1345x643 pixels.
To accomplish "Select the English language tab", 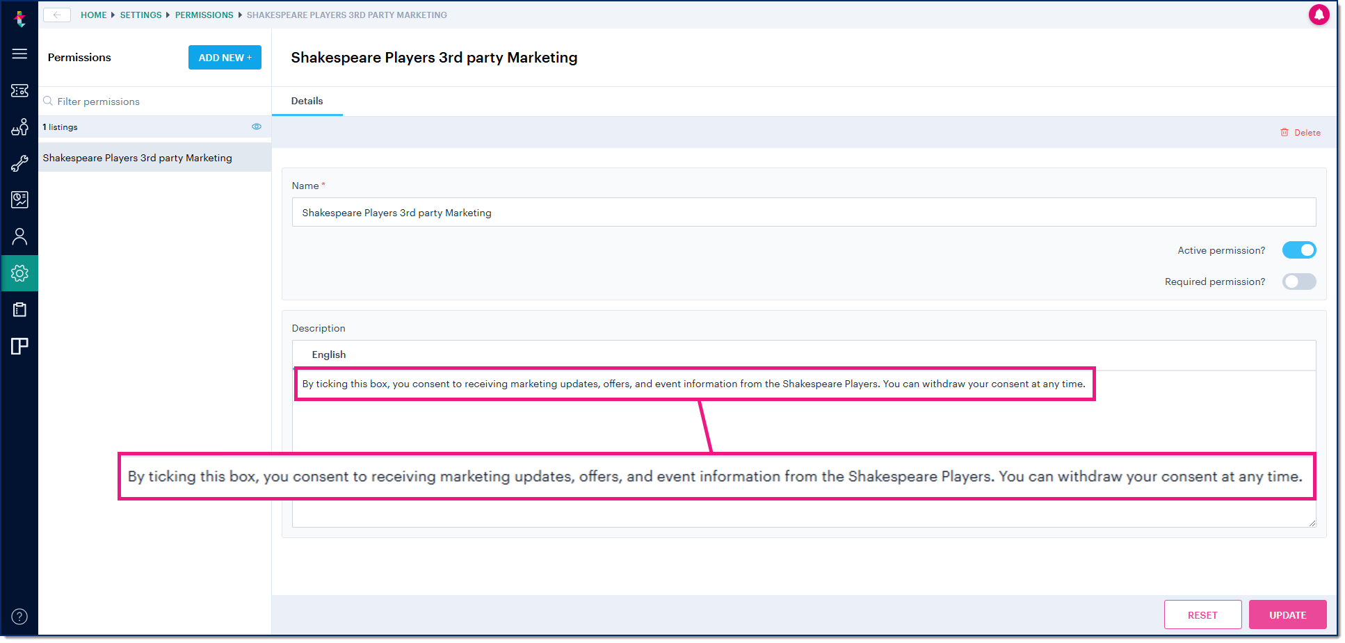I will 329,355.
